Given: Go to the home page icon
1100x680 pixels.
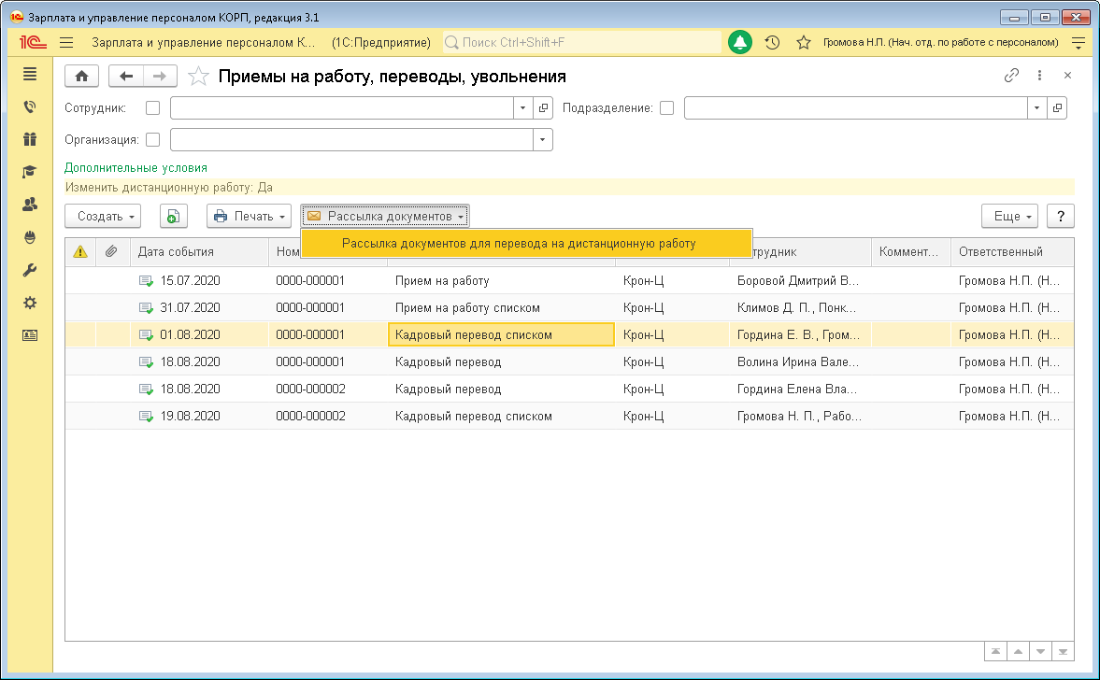Looking at the screenshot, I should point(81,77).
